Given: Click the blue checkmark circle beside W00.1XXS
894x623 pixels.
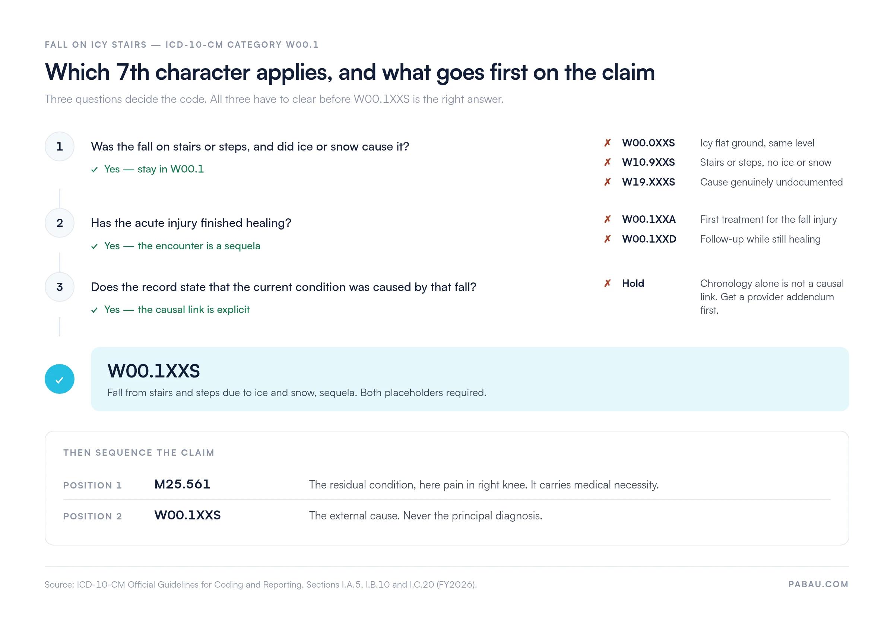Looking at the screenshot, I should [60, 379].
